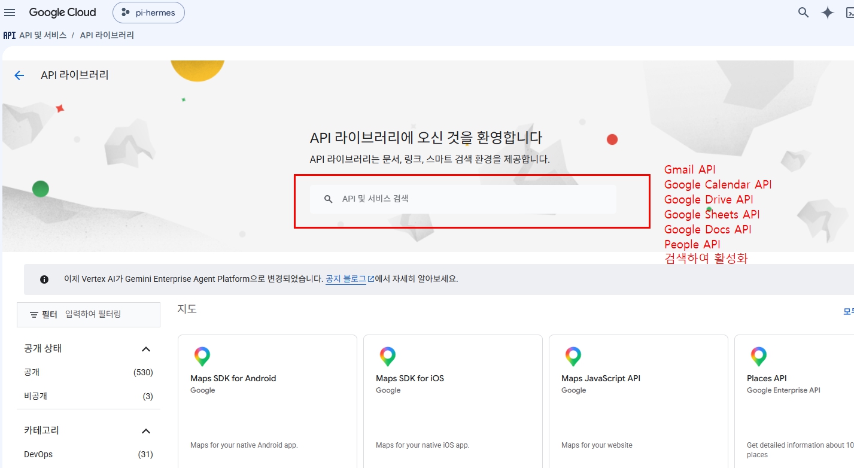Click the '지도' section heading
854x468 pixels.
187,309
